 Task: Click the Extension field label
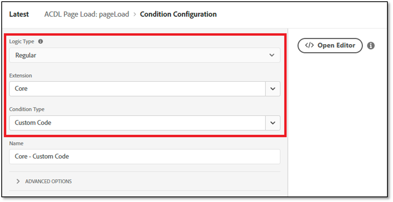(21, 75)
